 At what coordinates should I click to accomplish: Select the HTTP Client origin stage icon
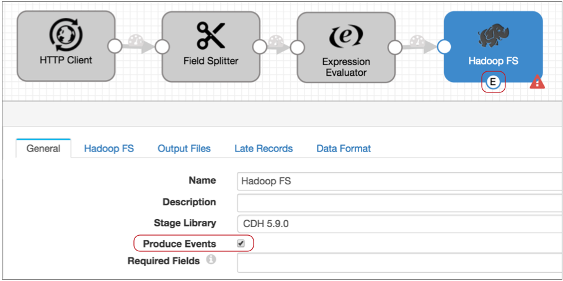65,36
